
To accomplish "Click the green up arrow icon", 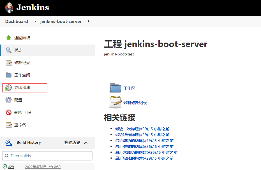I will pos(8,38).
